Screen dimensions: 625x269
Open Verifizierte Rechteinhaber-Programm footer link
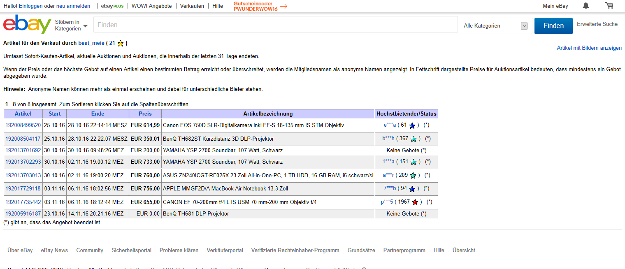click(295, 250)
